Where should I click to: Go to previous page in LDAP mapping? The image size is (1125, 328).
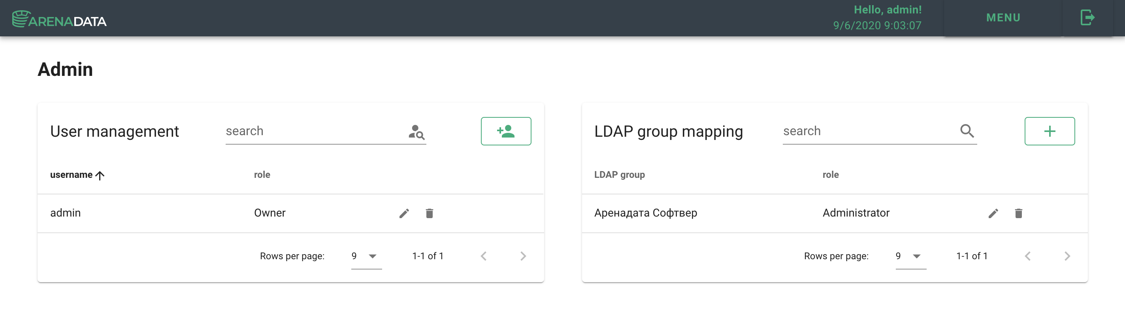click(1028, 256)
